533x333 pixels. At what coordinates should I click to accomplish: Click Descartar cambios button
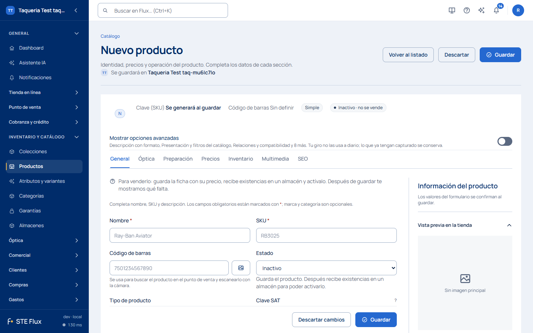[x=321, y=320]
